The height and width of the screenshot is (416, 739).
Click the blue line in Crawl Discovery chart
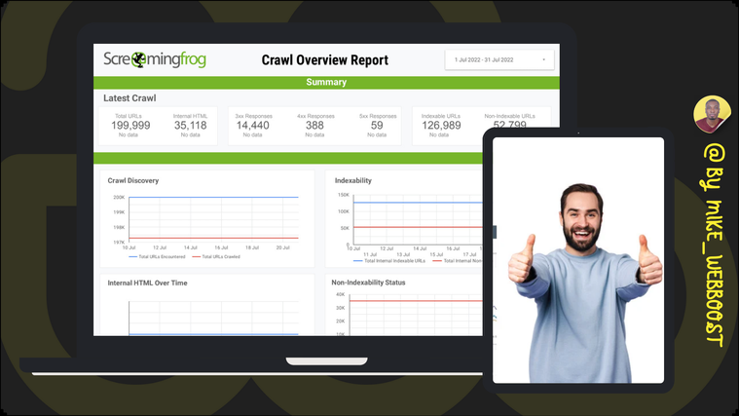click(x=213, y=197)
